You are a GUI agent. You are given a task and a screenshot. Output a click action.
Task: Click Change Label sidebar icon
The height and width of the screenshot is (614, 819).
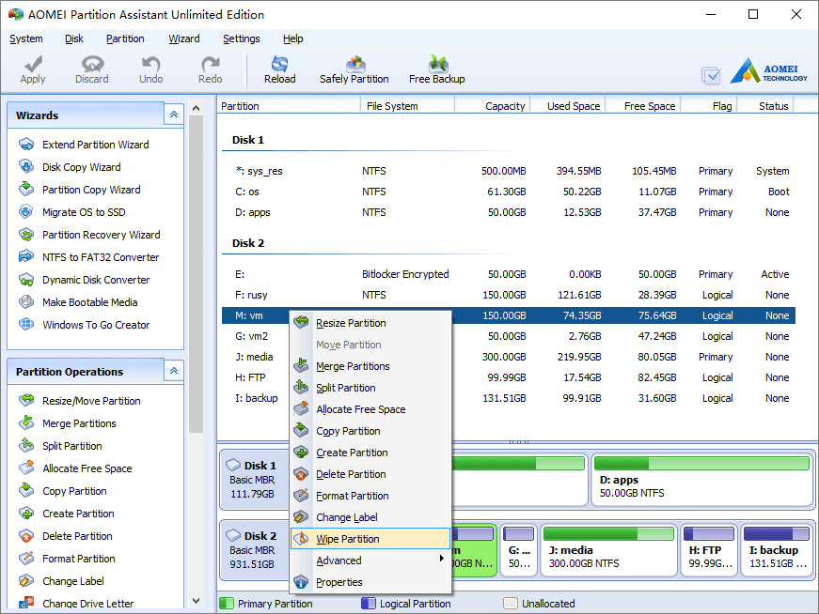(x=26, y=580)
